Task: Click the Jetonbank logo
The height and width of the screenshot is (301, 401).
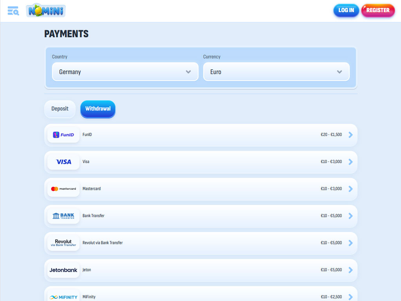Action: (63, 270)
